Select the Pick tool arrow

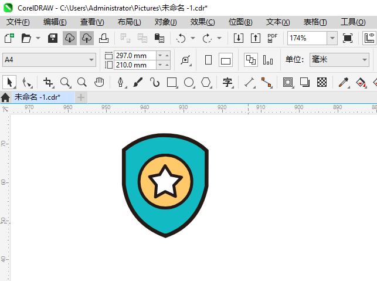[9, 82]
